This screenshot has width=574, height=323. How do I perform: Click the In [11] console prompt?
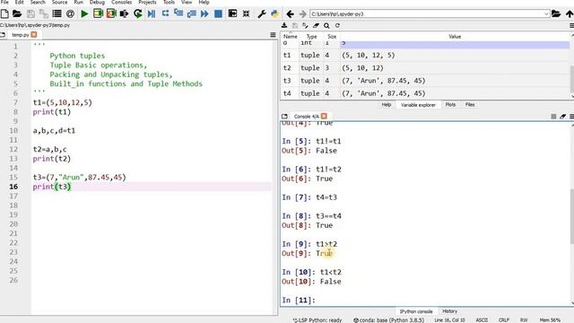point(299,301)
